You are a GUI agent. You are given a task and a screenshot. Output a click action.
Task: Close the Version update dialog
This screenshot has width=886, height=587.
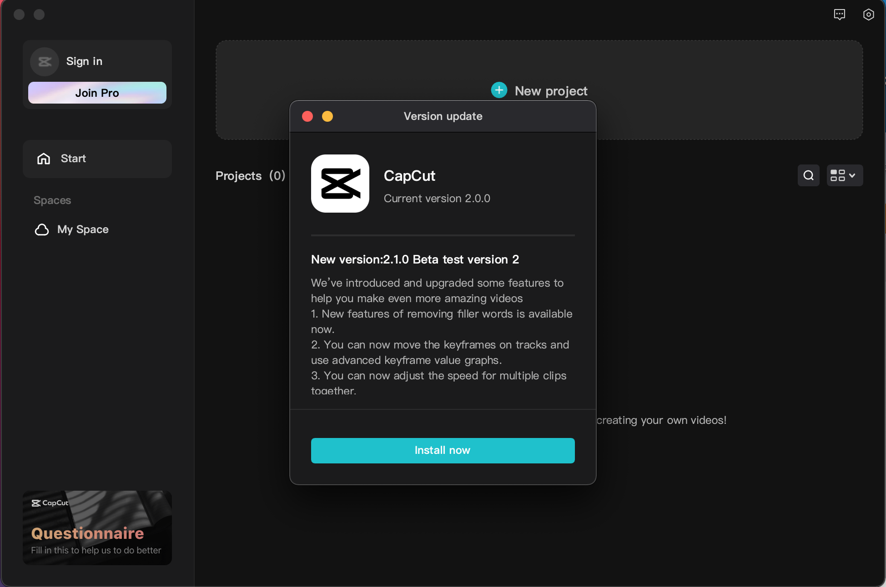[x=307, y=116]
